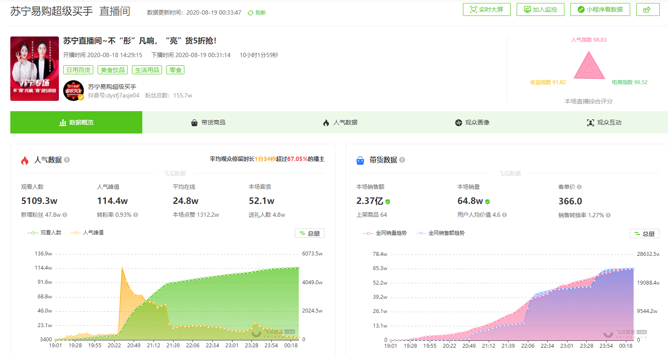Open the 实时大屏 real-time screen button
The image size is (668, 355).
(x=487, y=9)
